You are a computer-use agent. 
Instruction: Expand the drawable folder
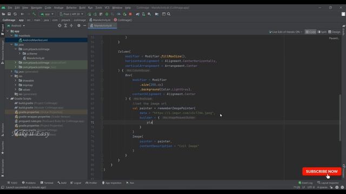16,80
